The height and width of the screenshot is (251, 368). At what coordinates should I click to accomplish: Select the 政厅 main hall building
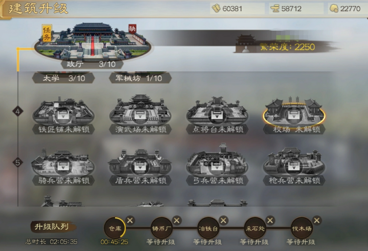point(93,41)
